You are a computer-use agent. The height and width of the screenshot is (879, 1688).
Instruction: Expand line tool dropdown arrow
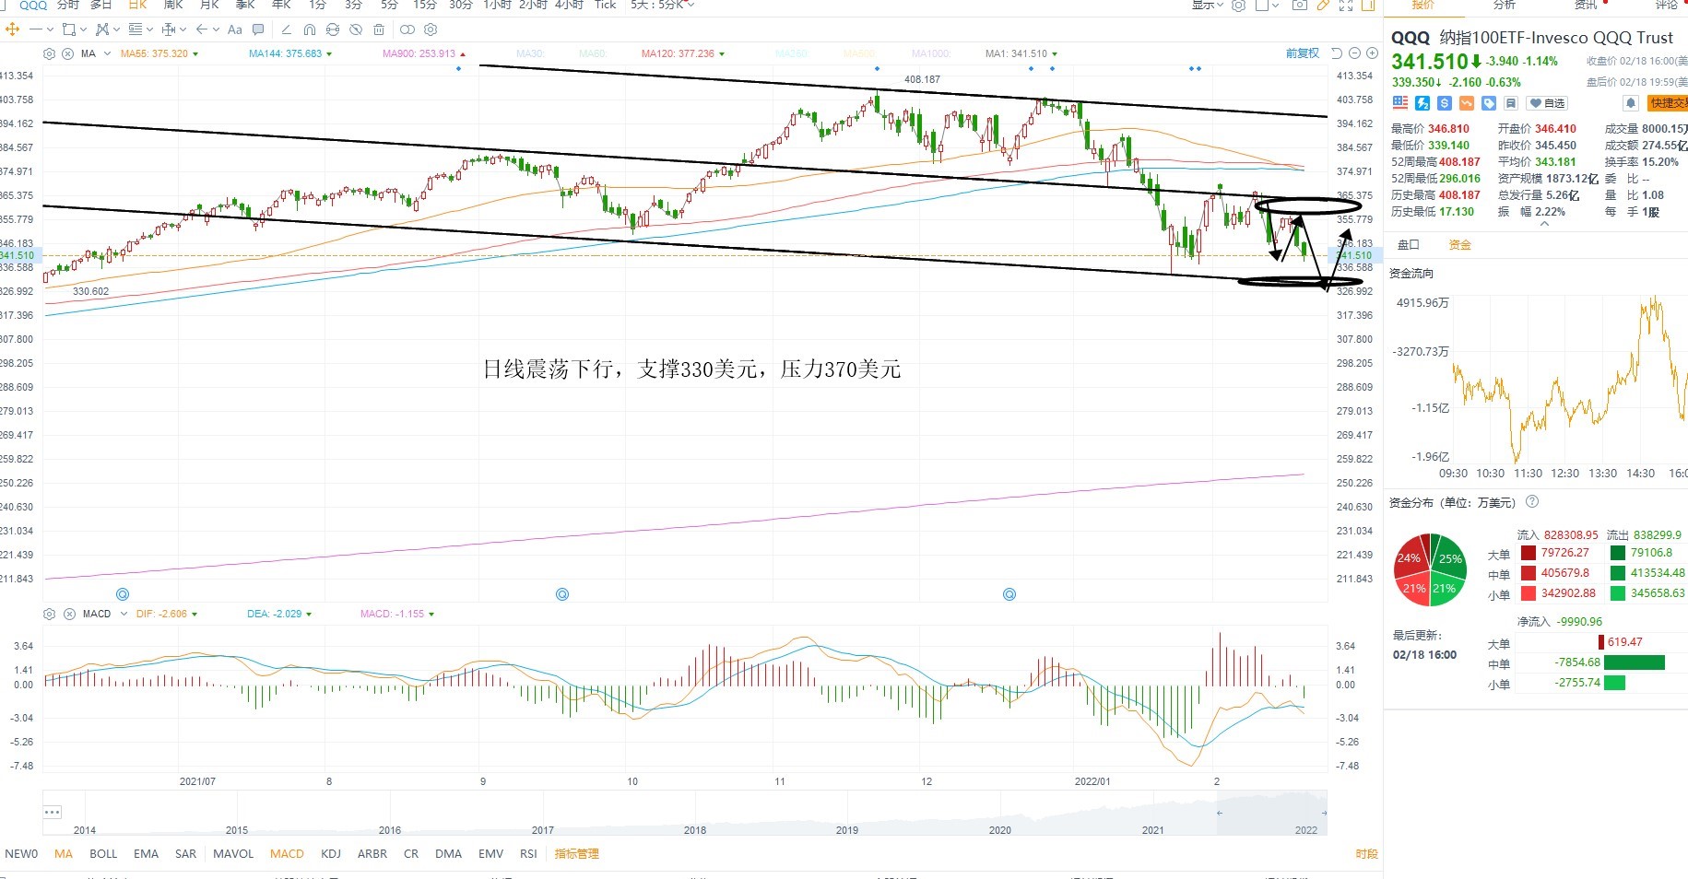point(51,29)
